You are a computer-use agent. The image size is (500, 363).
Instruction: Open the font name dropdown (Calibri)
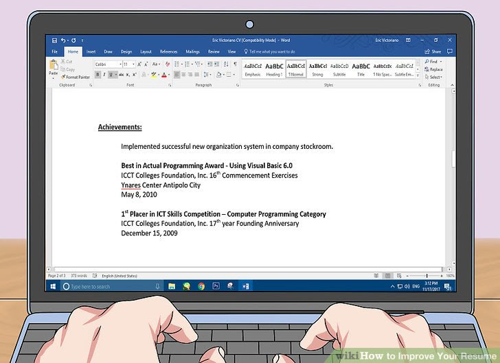pyautogui.click(x=120, y=65)
